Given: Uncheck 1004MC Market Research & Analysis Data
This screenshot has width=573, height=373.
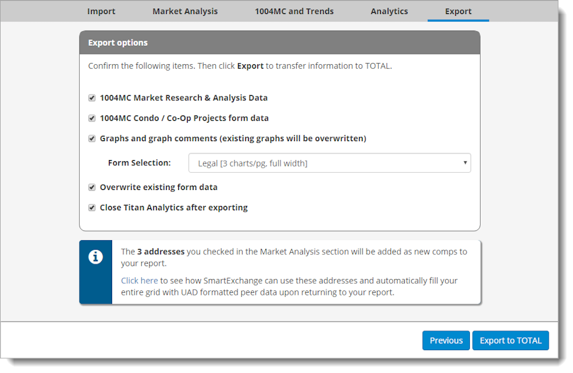Looking at the screenshot, I should pos(92,98).
